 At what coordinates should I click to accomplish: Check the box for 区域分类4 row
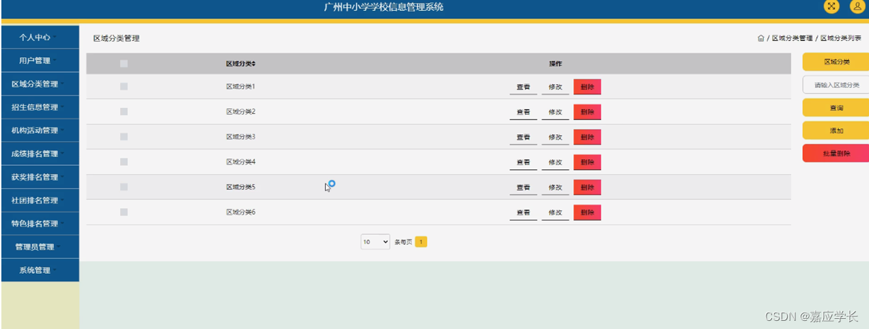pos(124,162)
